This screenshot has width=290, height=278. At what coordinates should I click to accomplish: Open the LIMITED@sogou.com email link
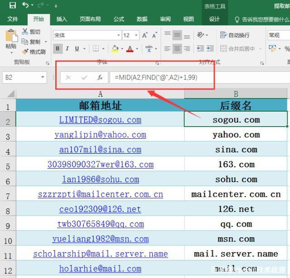click(100, 120)
